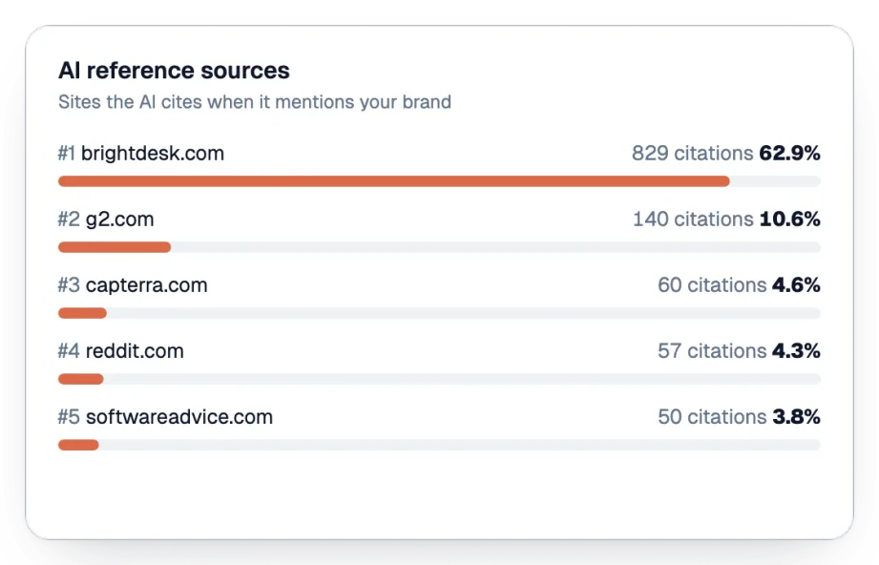The width and height of the screenshot is (879, 565).
Task: Open the reddit.com source entry
Action: tap(135, 351)
